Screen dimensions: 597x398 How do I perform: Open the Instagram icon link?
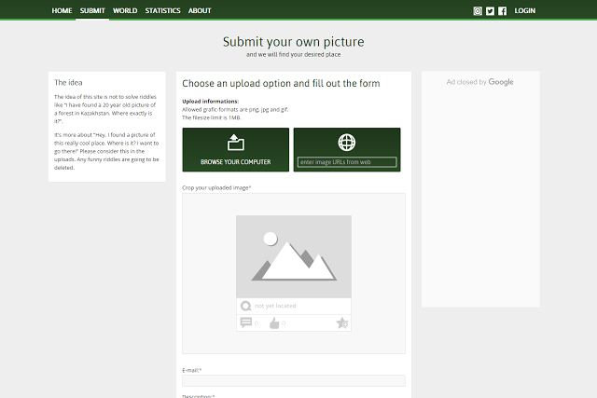[478, 11]
